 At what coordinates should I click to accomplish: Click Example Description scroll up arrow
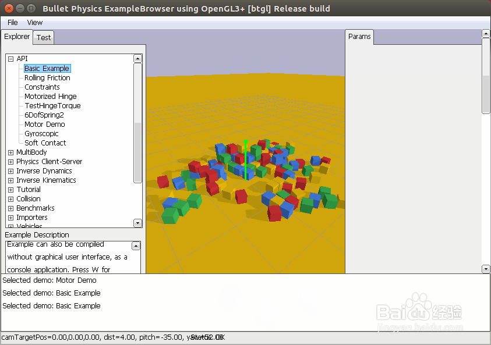(136, 246)
